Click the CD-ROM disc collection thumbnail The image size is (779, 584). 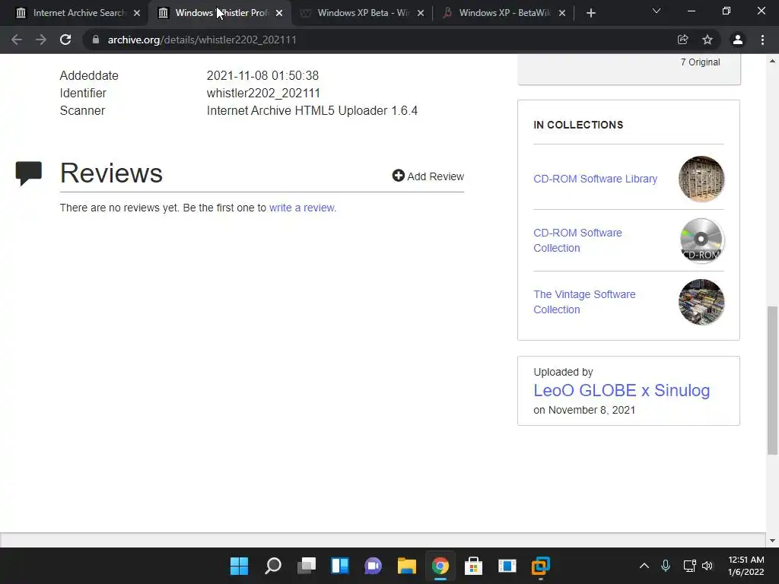701,240
